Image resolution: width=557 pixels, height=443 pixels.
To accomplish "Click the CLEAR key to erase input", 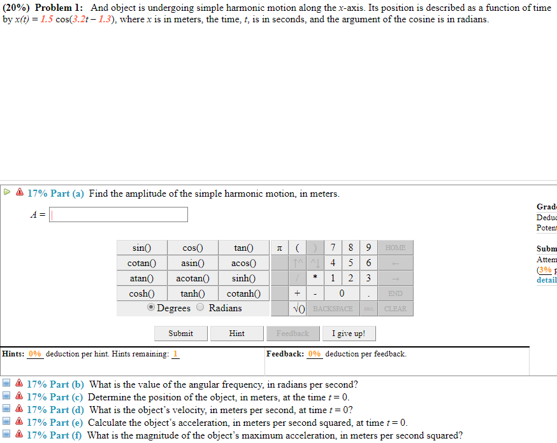I will coord(395,308).
